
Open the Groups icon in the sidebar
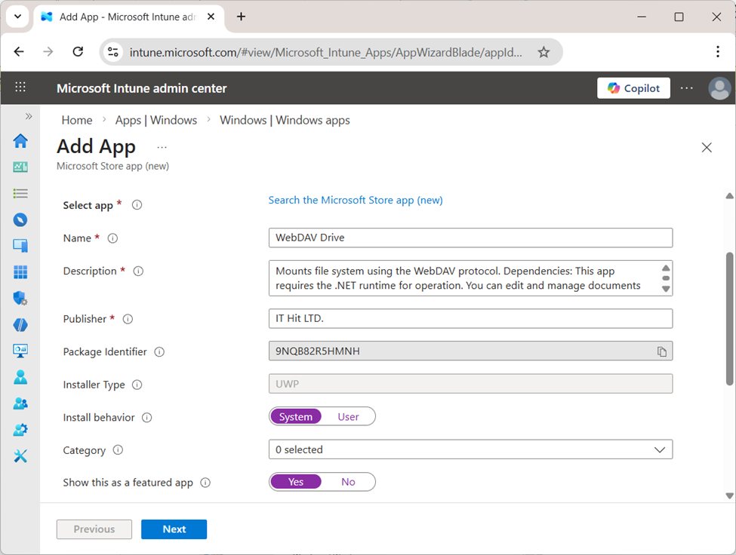[x=20, y=403]
